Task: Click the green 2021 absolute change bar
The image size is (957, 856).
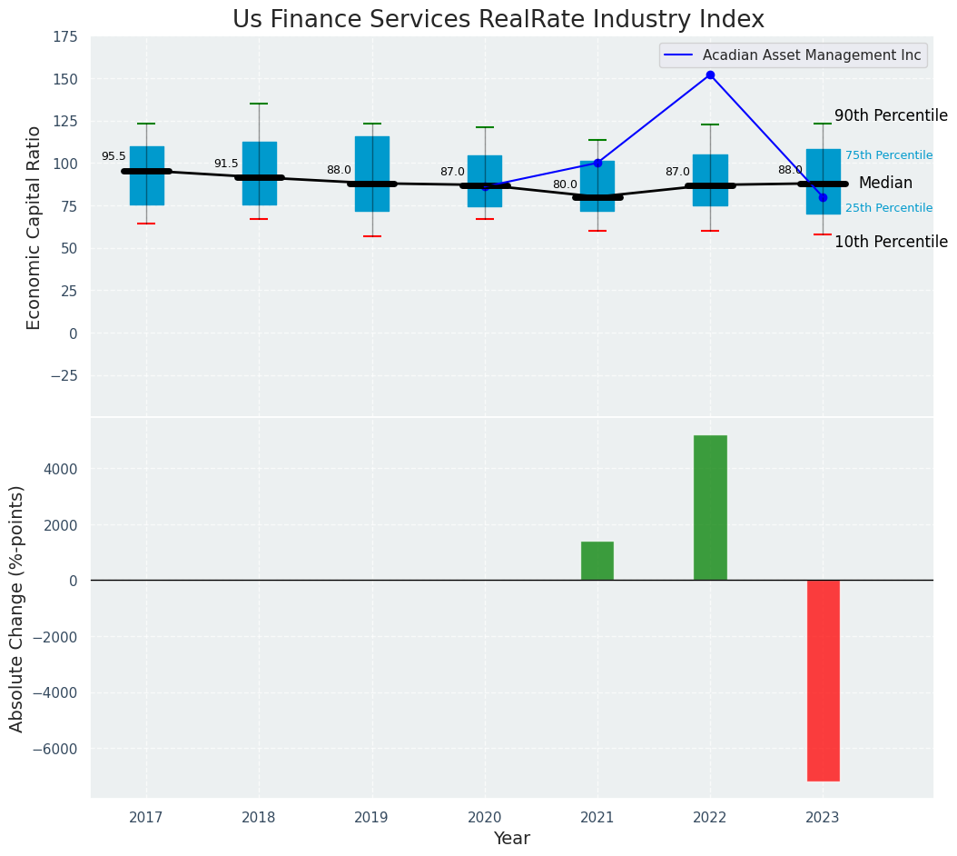Action: [x=597, y=561]
